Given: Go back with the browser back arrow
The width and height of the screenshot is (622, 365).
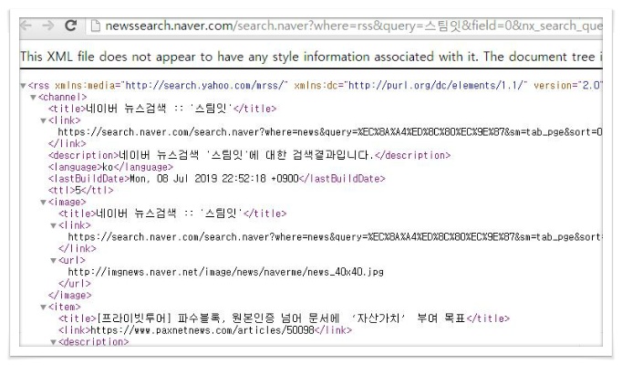Looking at the screenshot, I should [26, 26].
